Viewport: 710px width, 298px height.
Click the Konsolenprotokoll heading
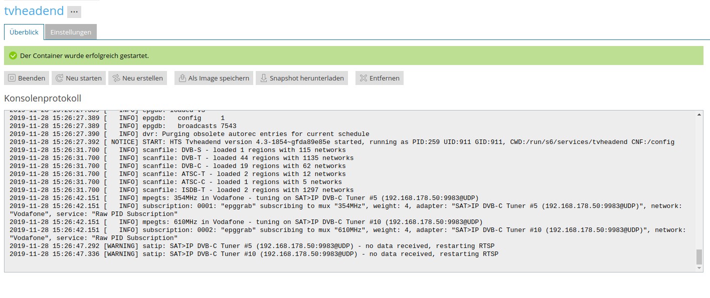tap(43, 98)
